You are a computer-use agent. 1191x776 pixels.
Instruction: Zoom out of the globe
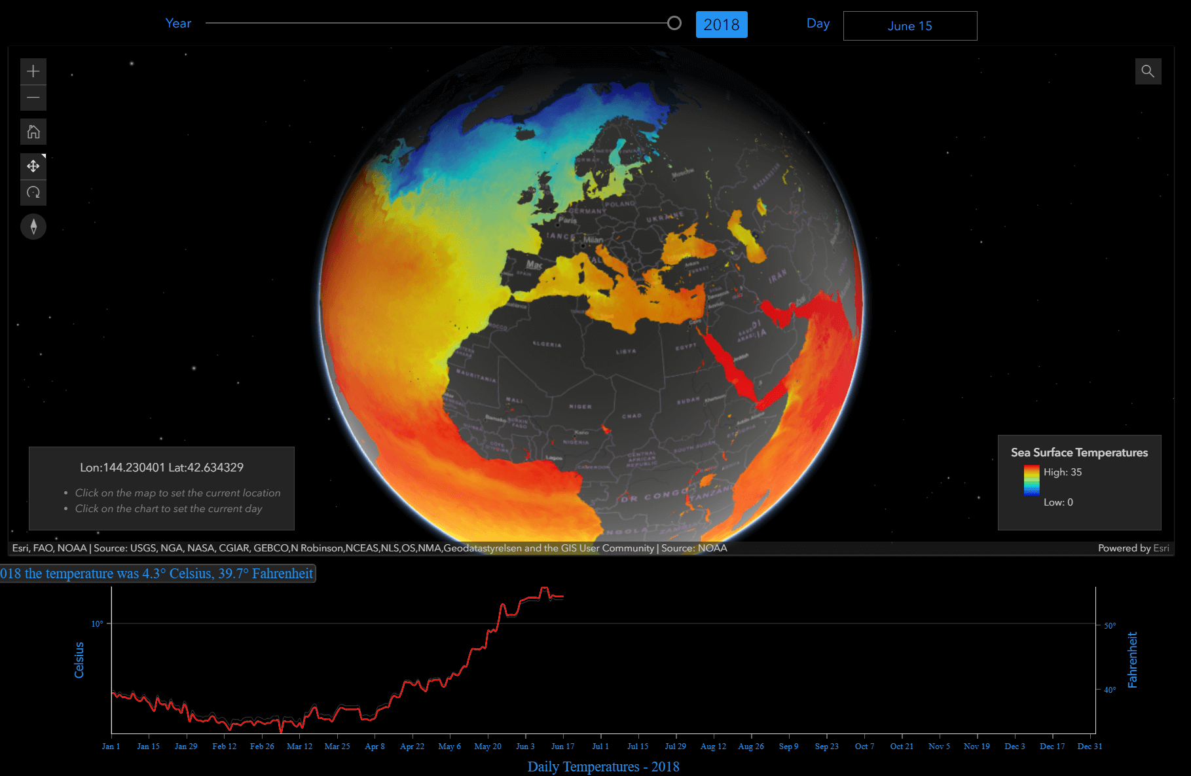coord(33,98)
